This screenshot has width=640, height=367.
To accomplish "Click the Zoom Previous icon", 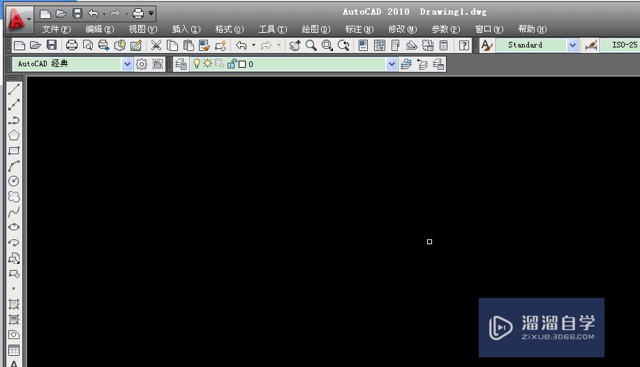I will [343, 45].
